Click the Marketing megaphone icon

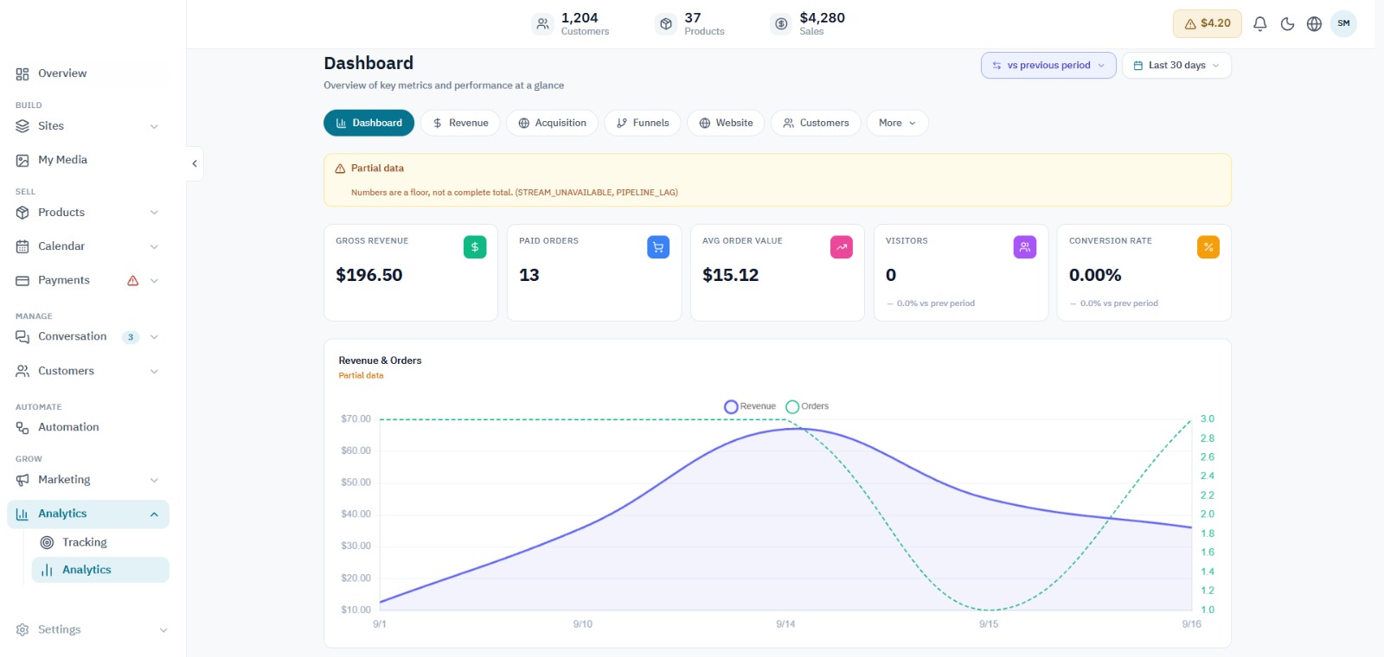[x=22, y=480]
